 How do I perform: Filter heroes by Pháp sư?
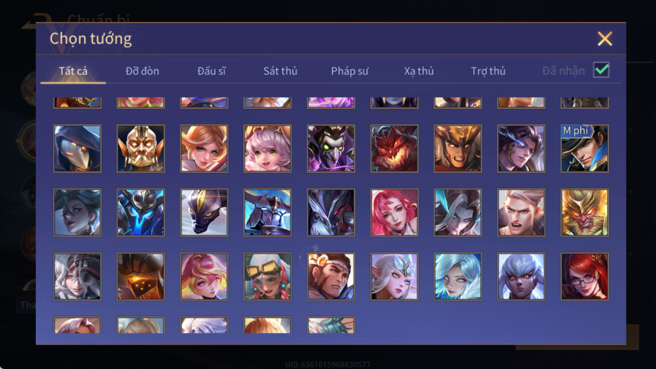click(349, 71)
